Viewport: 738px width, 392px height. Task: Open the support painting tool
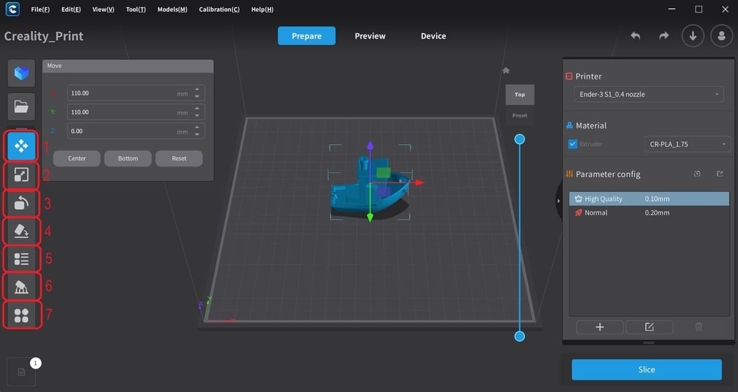21,286
